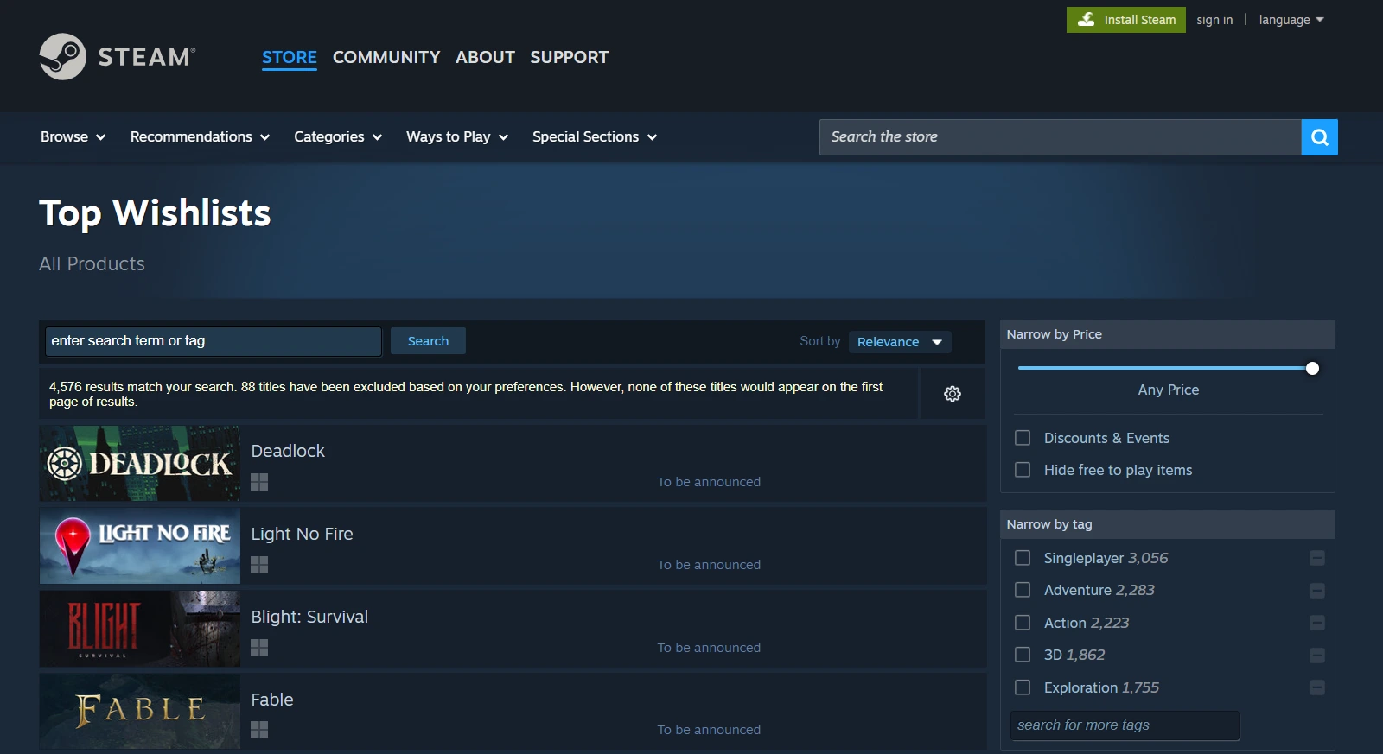This screenshot has height=754, width=1383.
Task: Go to the ABOUT tab
Action: click(x=485, y=57)
